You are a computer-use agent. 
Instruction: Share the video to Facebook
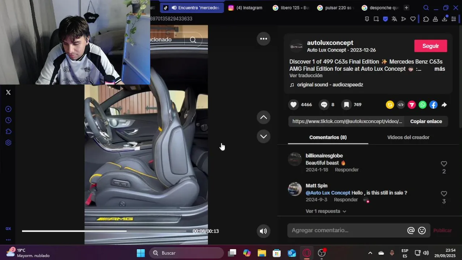[x=433, y=105]
